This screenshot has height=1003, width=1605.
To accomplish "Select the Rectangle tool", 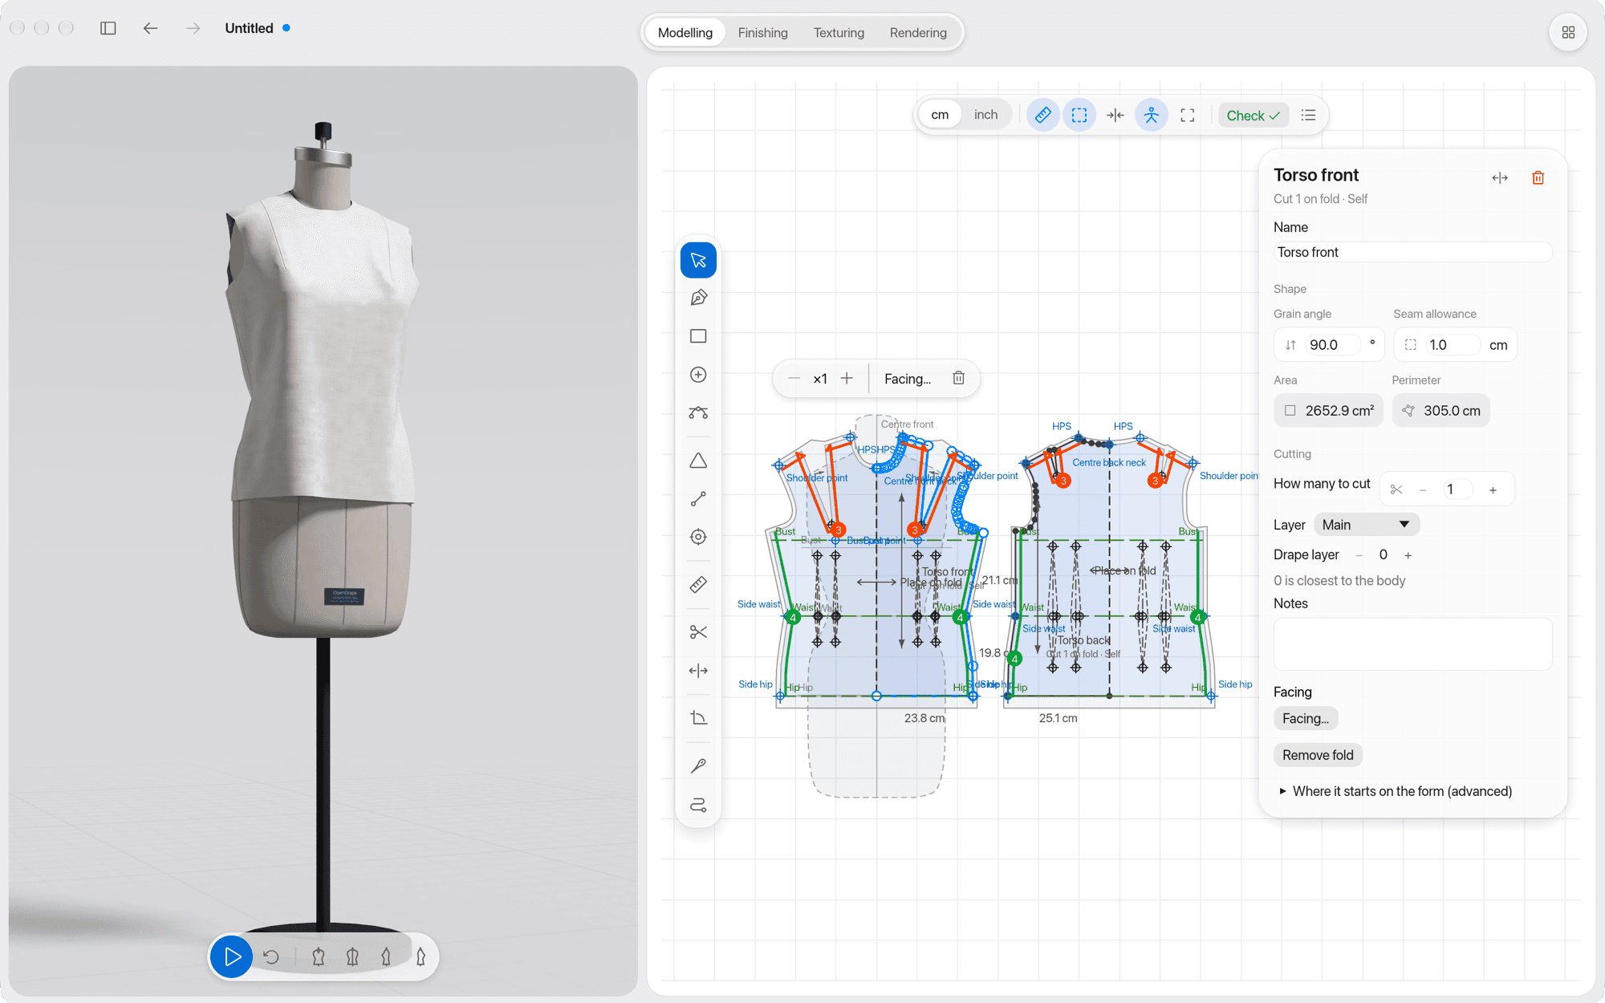I will click(x=698, y=336).
